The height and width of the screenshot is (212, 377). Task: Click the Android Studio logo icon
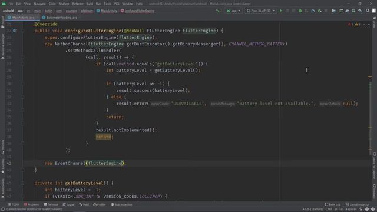4,4
